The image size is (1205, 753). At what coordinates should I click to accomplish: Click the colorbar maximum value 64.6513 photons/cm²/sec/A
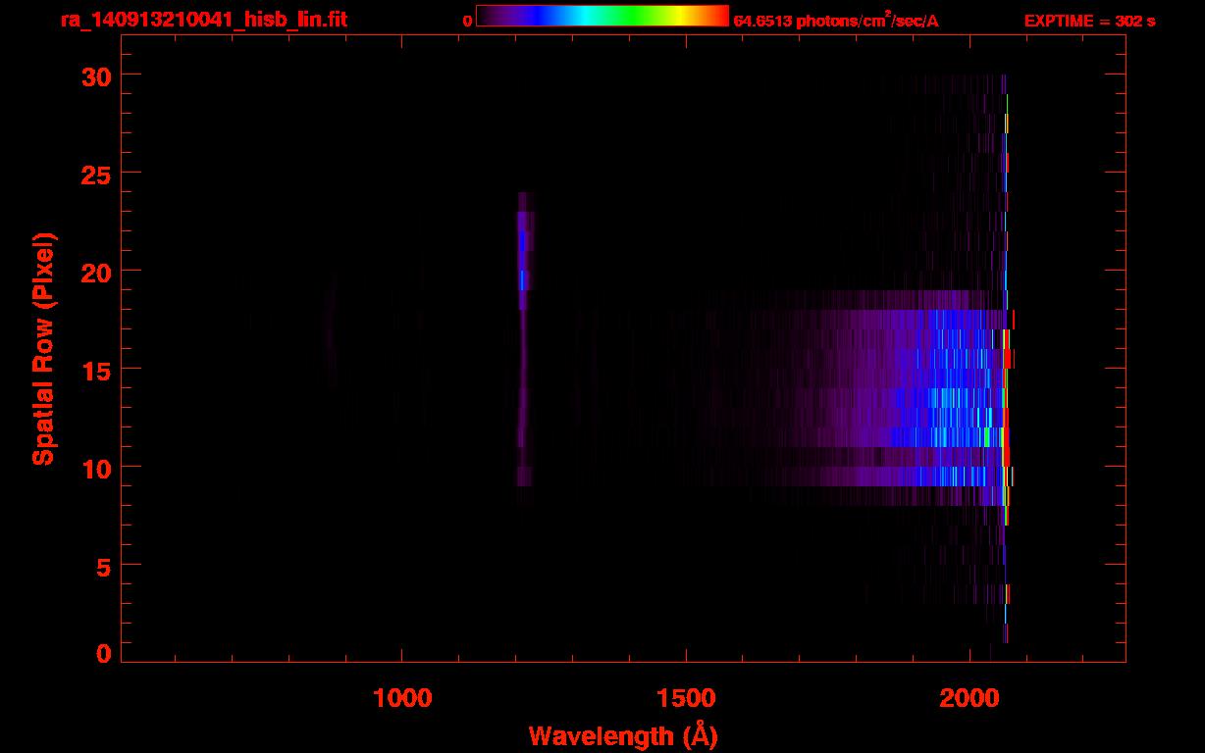coord(836,20)
